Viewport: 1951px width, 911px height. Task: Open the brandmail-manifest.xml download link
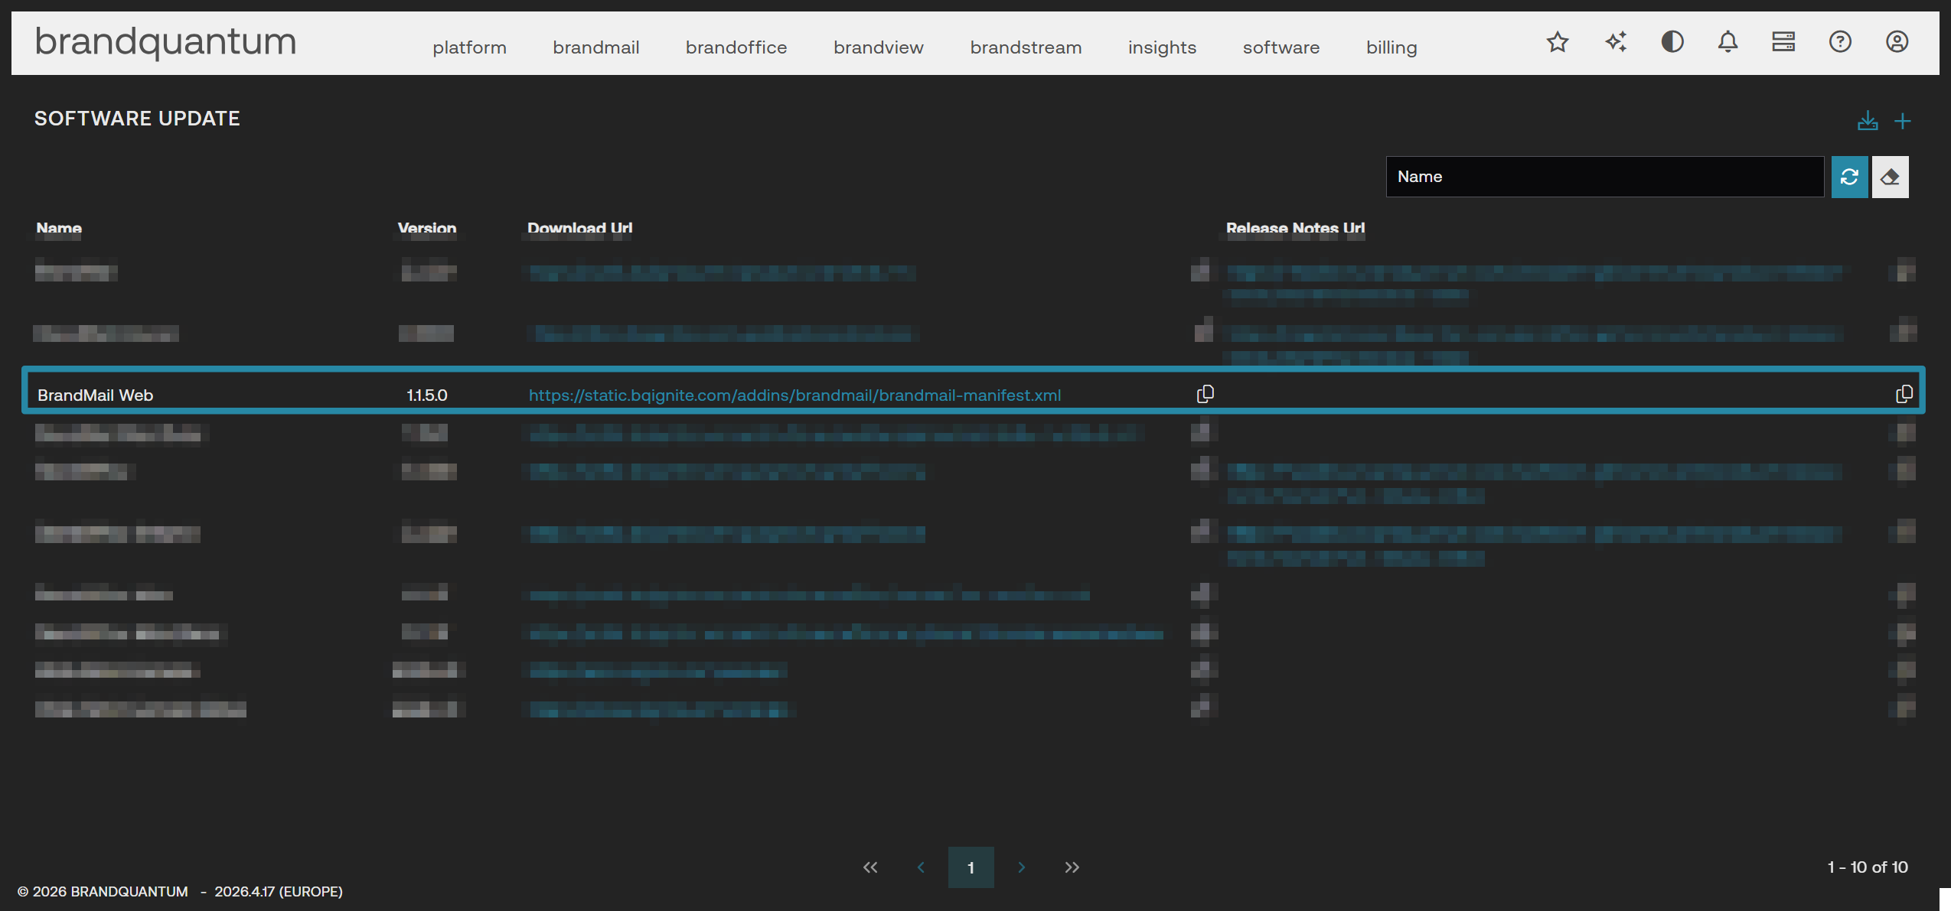[x=794, y=395]
